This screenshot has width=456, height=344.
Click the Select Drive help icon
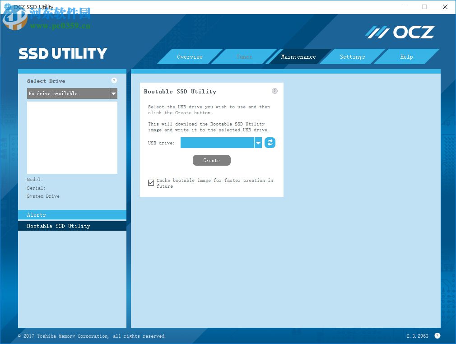[114, 80]
